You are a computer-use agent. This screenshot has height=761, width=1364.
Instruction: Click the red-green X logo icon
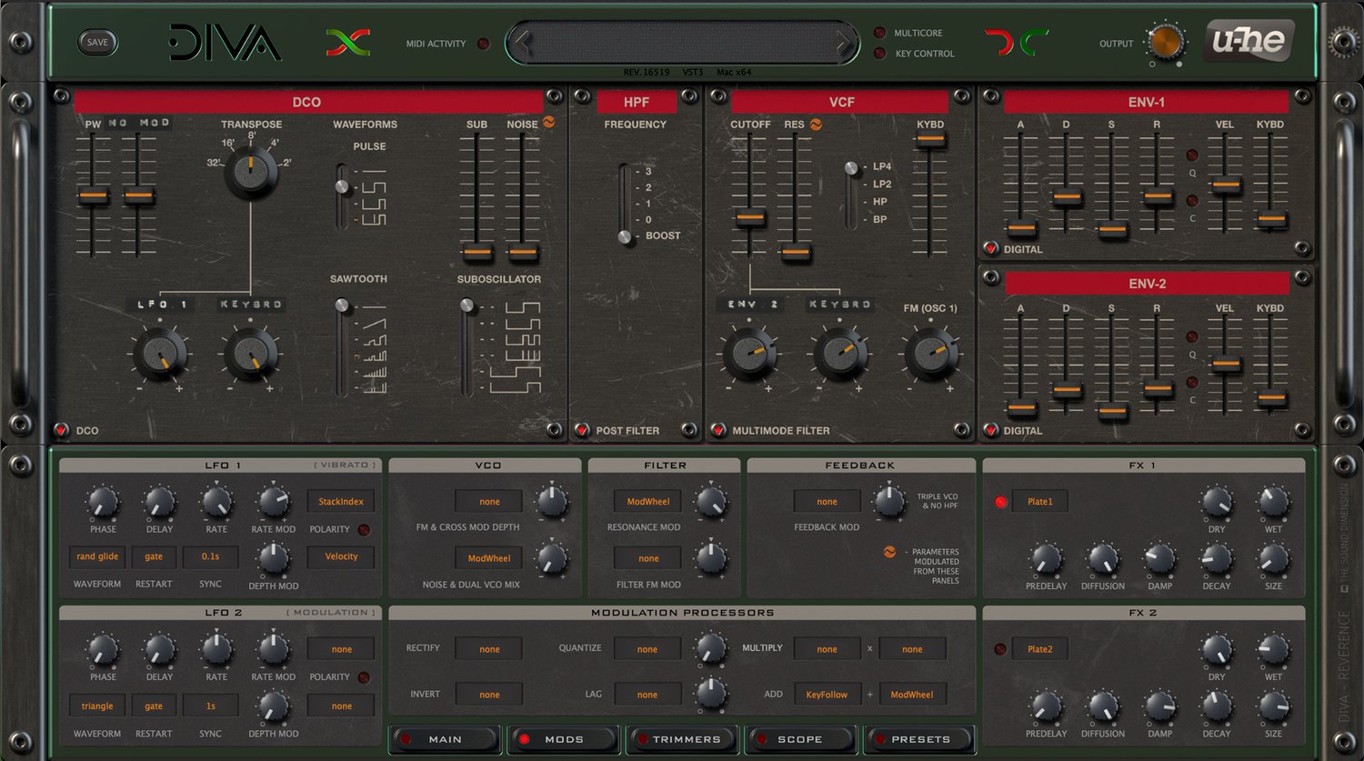[348, 42]
